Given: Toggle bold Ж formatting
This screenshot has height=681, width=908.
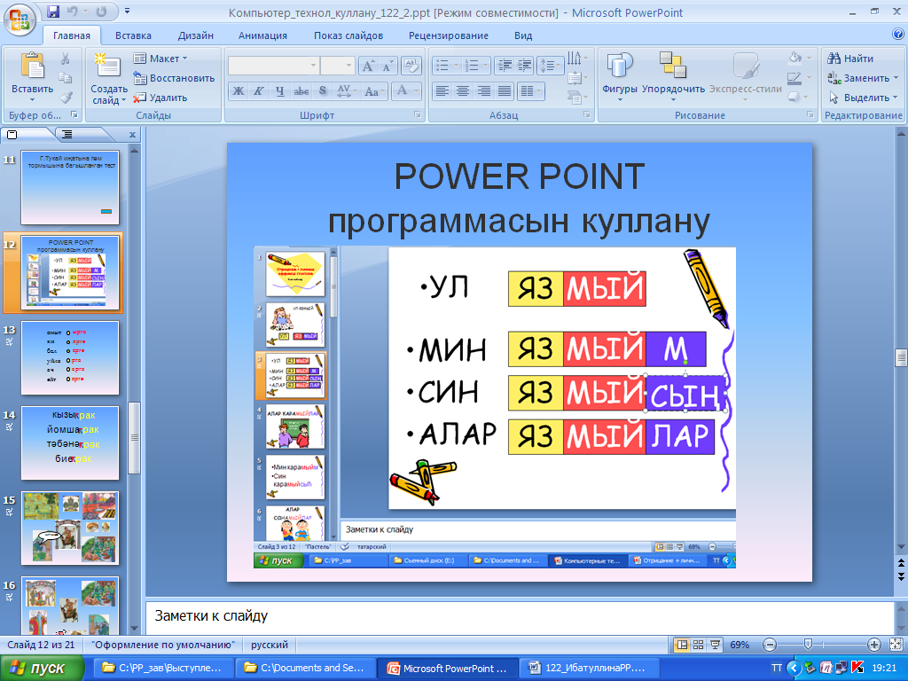Looking at the screenshot, I should [239, 91].
